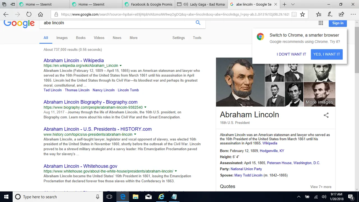
Task: Click the browser forward arrow
Action: pyautogui.click(x=17, y=14)
